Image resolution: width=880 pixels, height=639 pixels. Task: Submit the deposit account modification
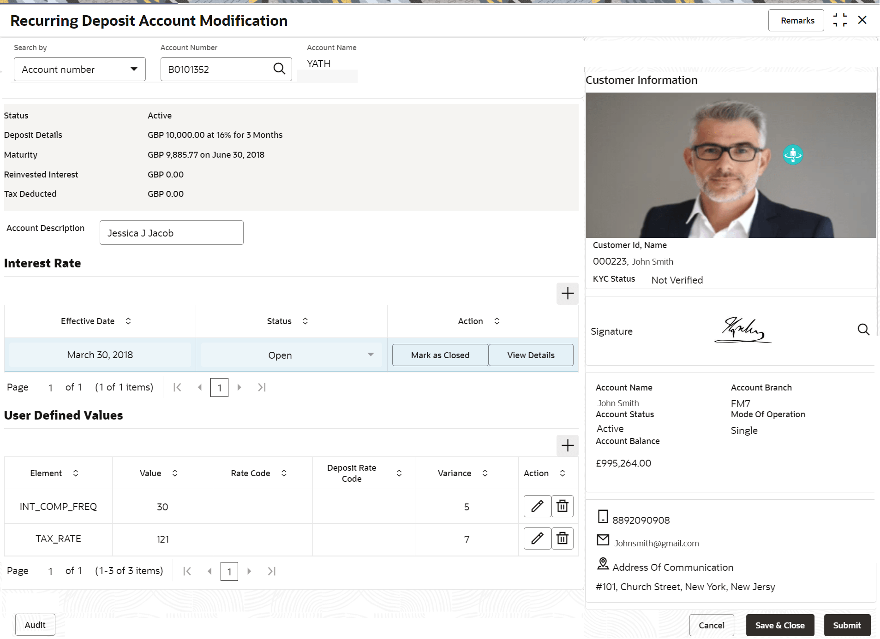click(847, 625)
